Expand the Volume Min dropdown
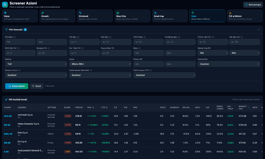265x159 pixels. tap(229, 64)
